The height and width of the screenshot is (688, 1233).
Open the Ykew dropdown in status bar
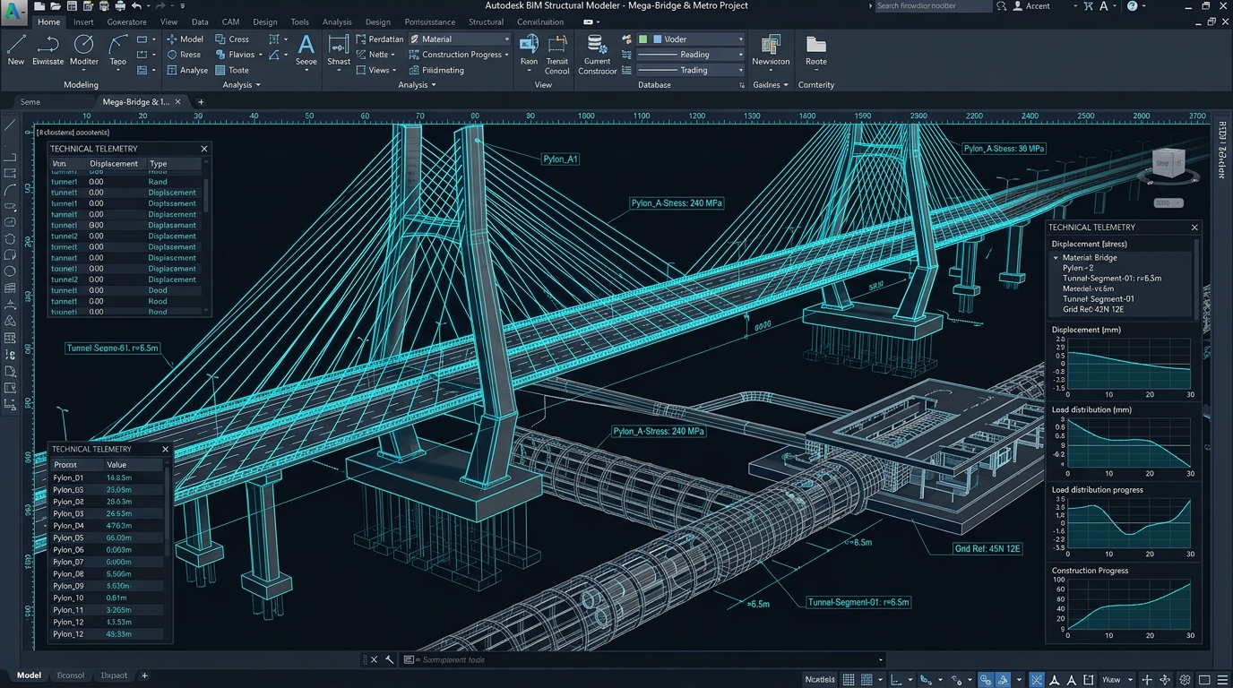pos(1117,680)
